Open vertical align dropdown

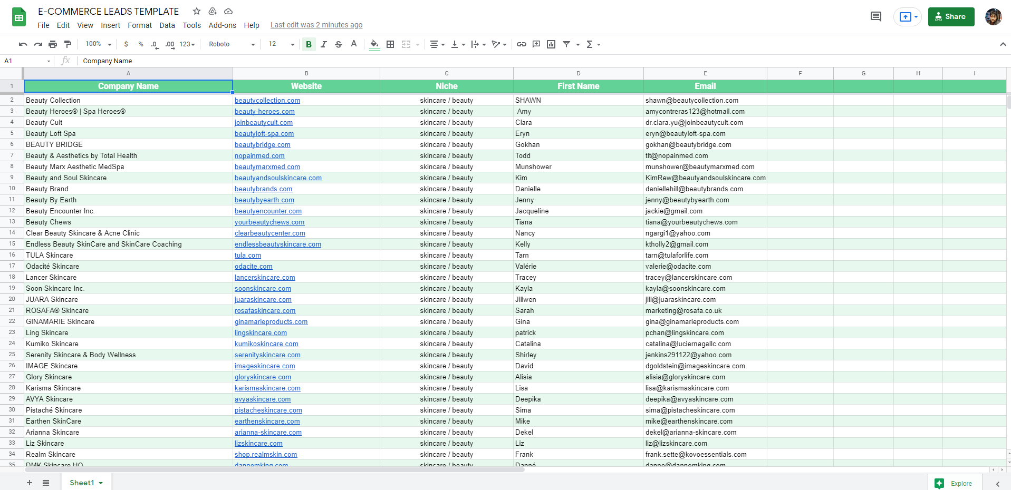(458, 44)
